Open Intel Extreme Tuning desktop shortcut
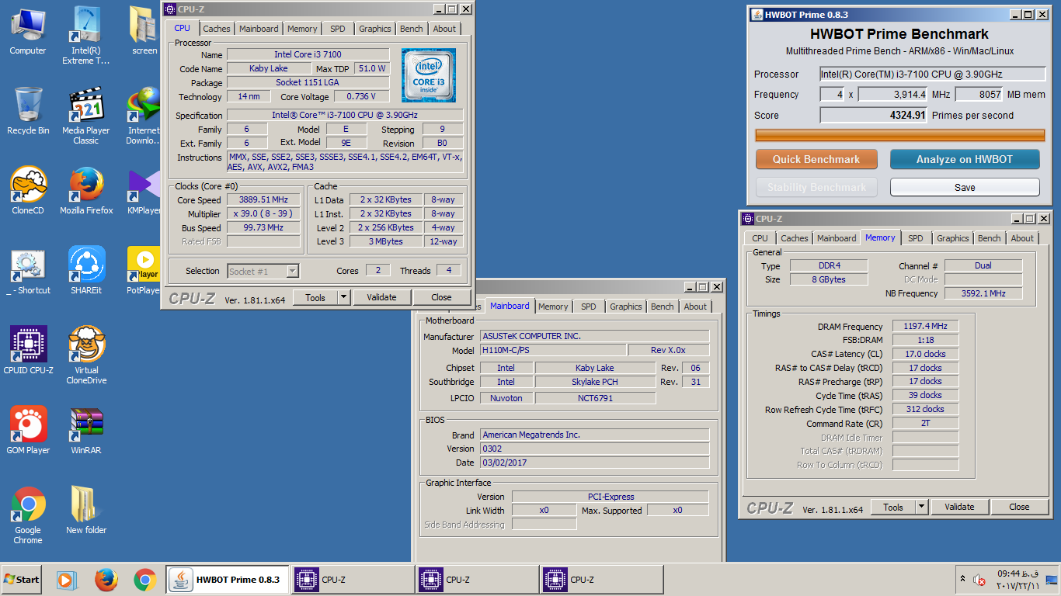The image size is (1061, 596). point(86,36)
